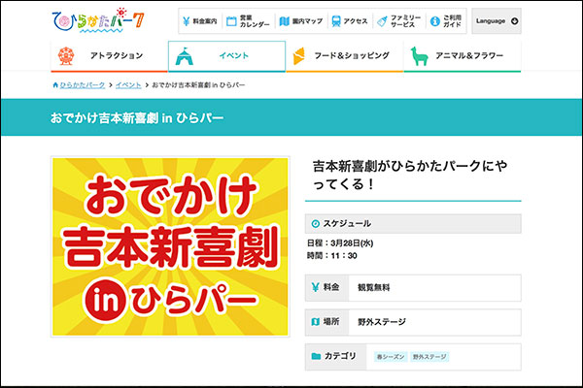The image size is (583, 388).
Task: Expand the Language dropdown
Action: [497, 20]
